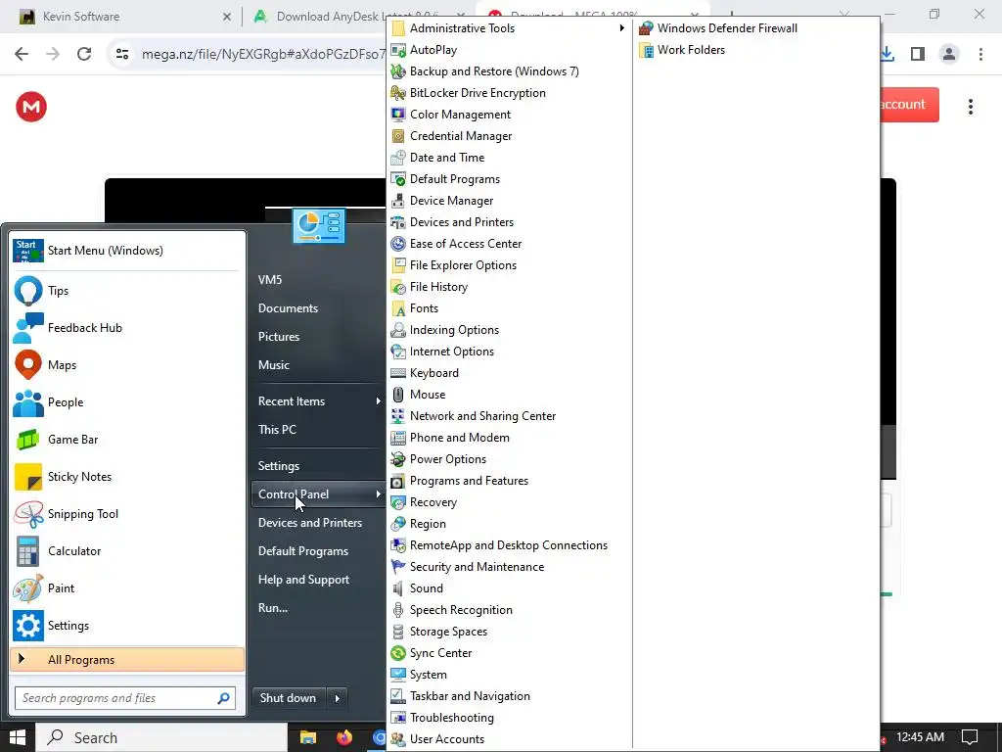The width and height of the screenshot is (1002, 752).
Task: Click the Snipping Tool icon
Action: [x=28, y=514]
